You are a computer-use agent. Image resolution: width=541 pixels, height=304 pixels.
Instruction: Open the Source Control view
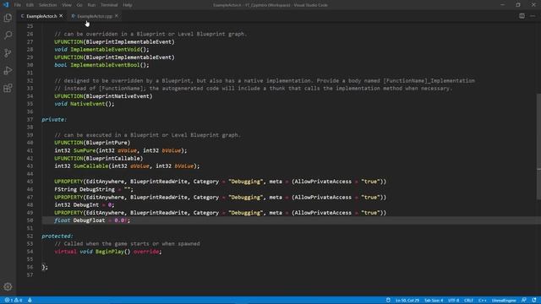[8, 52]
